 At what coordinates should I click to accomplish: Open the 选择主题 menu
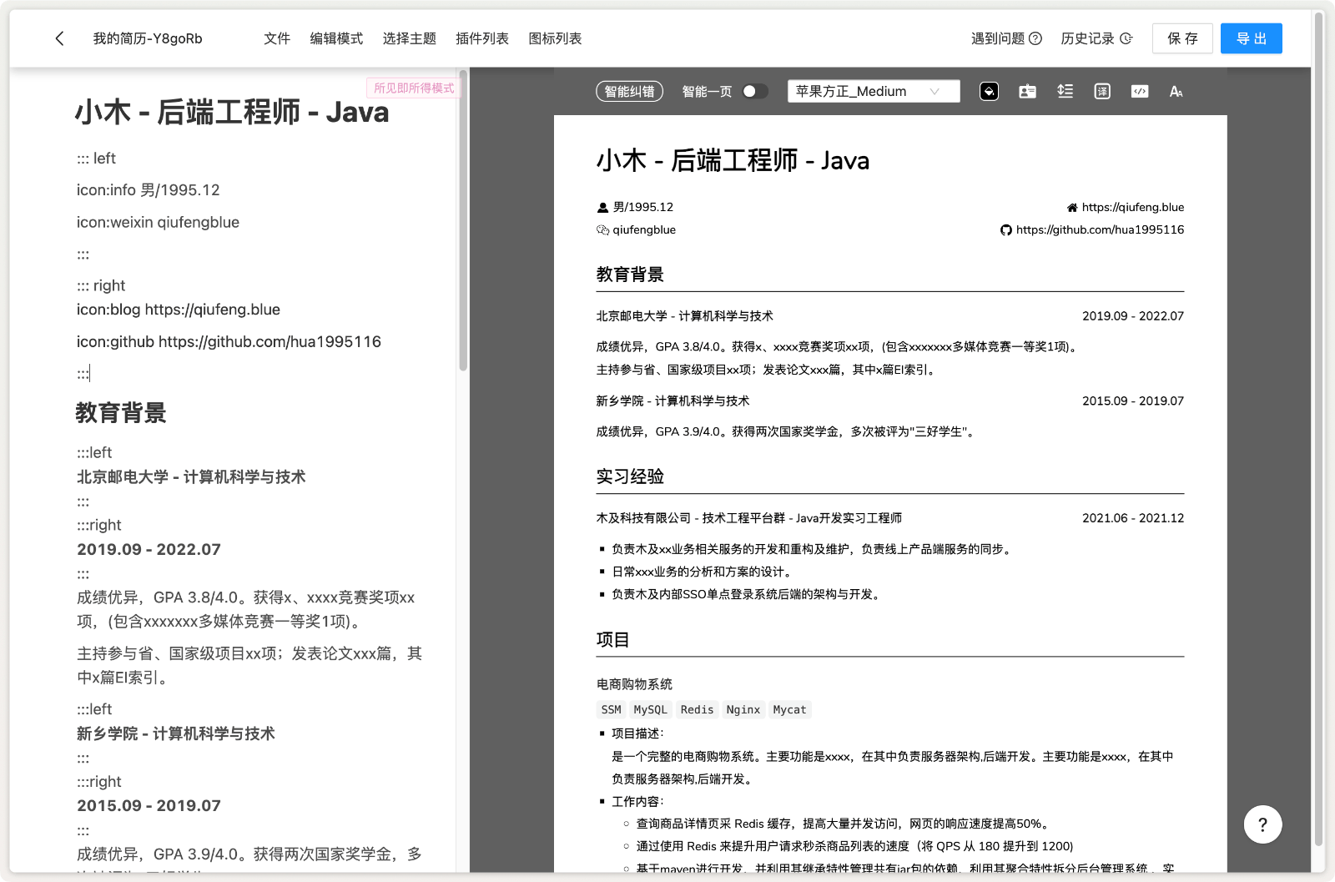[x=409, y=38]
